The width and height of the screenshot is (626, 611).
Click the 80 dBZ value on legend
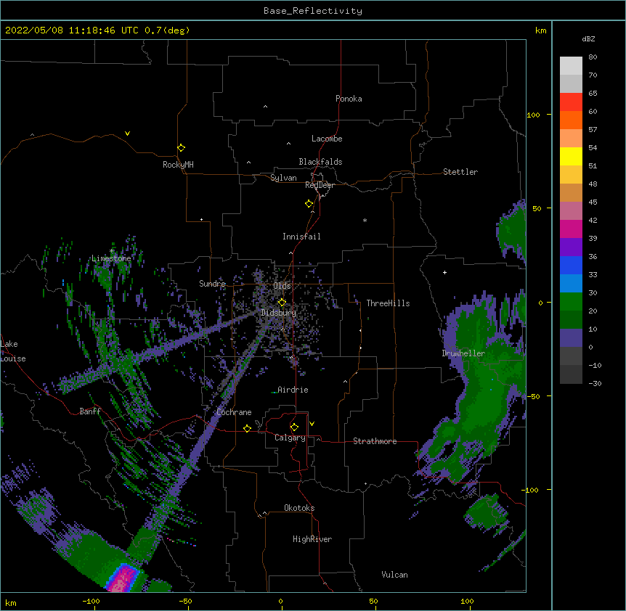pos(593,57)
